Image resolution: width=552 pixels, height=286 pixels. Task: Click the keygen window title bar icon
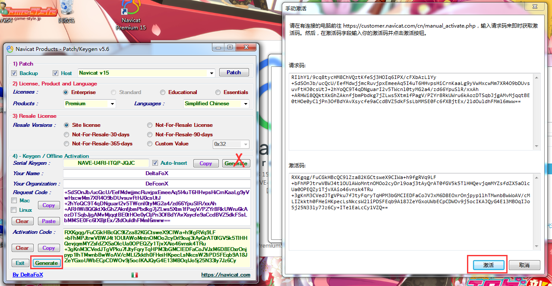(10, 49)
